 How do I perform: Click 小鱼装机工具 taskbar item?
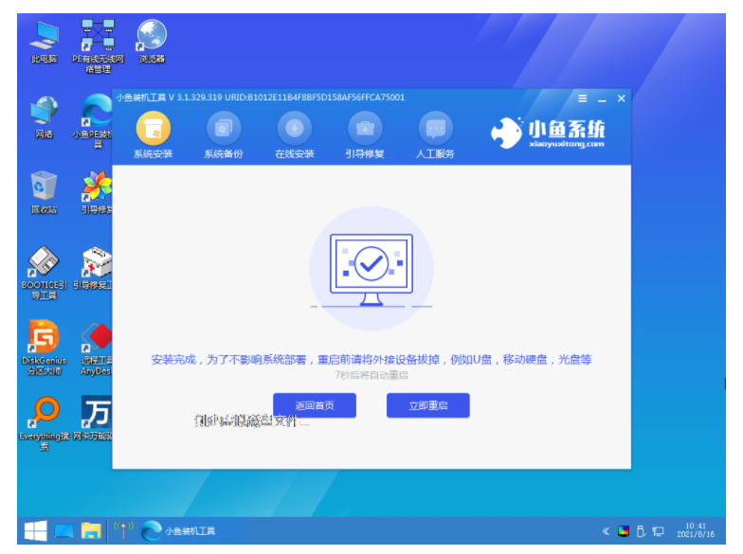point(179,530)
